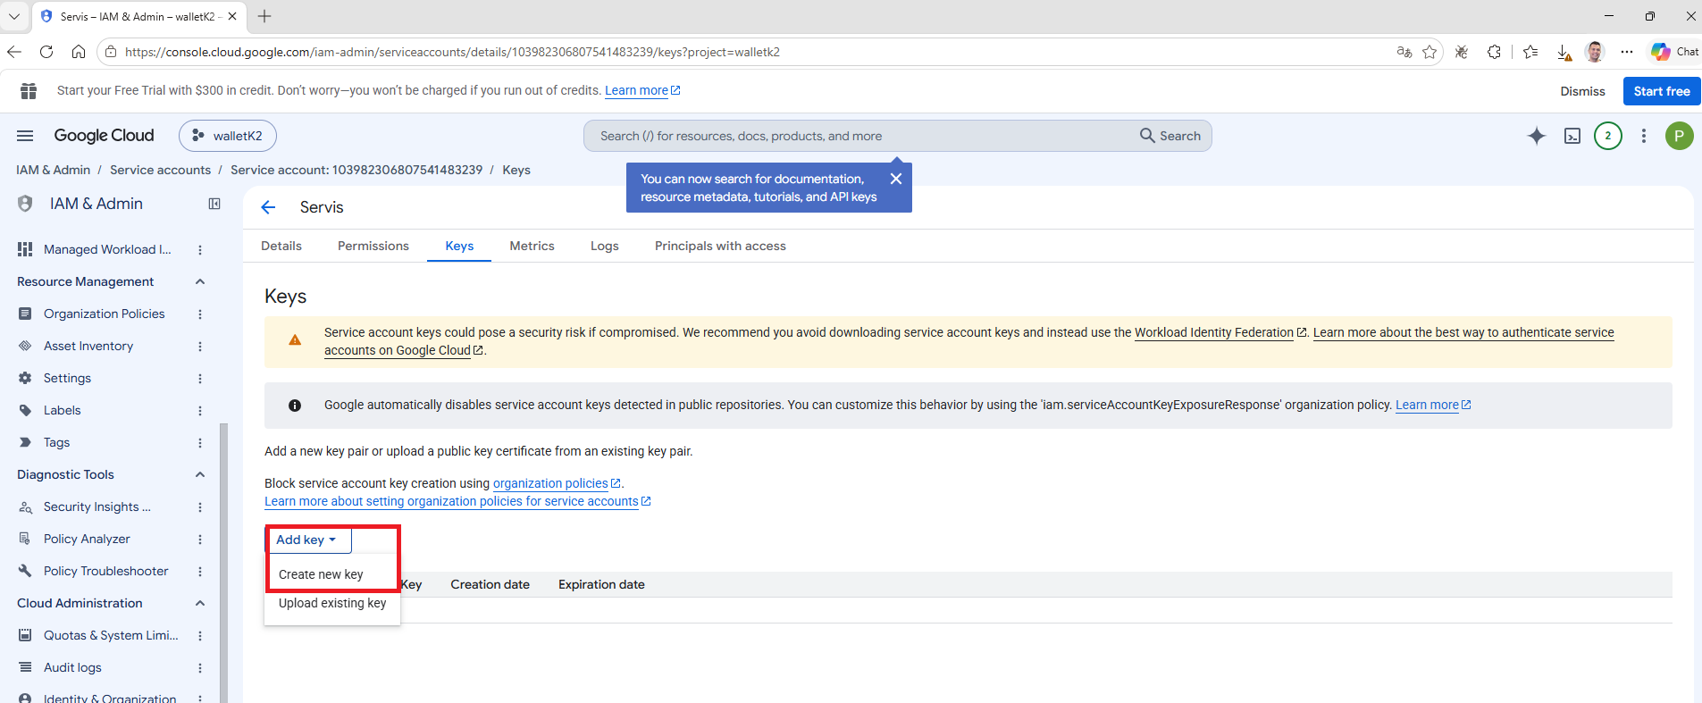Viewport: 1702px width, 703px height.
Task: Open the main navigation hamburger menu
Action: [x=25, y=136]
